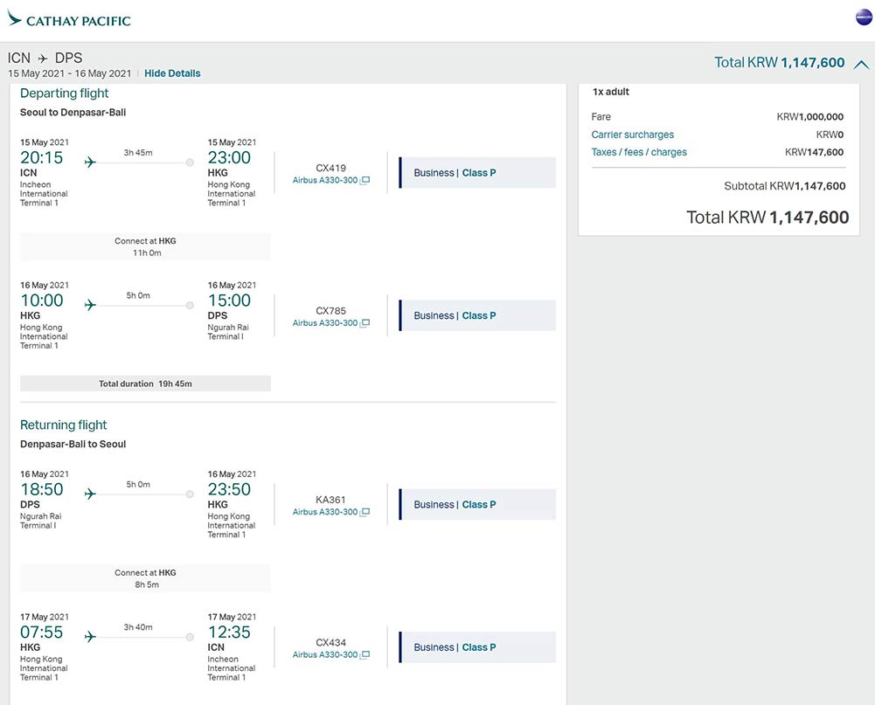Collapse the Total KRW fare chevron
Screen dimensions: 875x705
(861, 64)
